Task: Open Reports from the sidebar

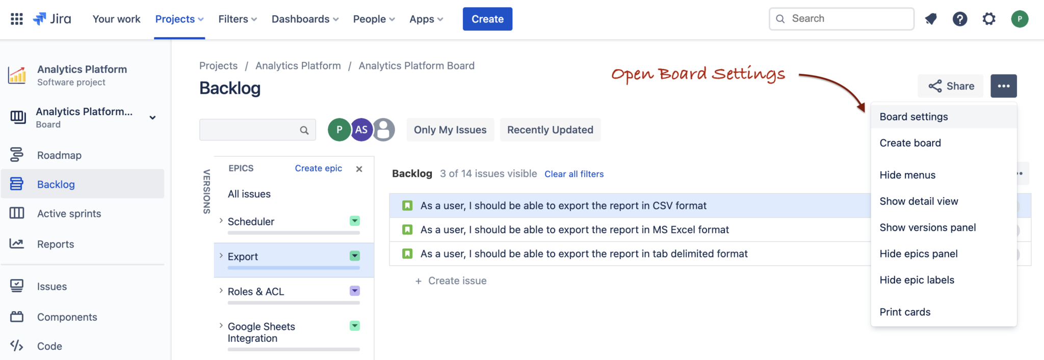Action: (56, 244)
